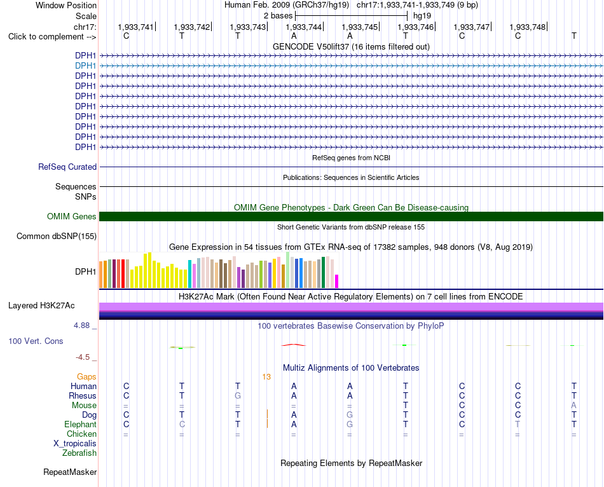Viewport: 604px width, 487px height.
Task: Click 'Multiz Alignments of 100 Vertebrates' title
Action: coord(351,368)
